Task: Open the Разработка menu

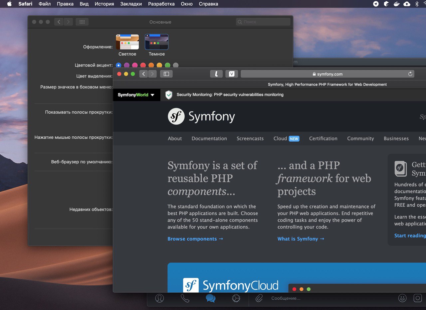Action: point(161,4)
